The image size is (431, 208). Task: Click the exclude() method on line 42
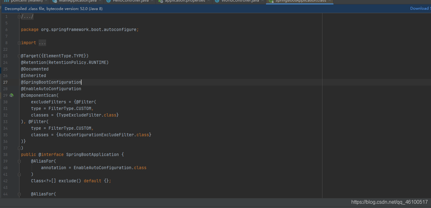pyautogui.click(x=70, y=181)
